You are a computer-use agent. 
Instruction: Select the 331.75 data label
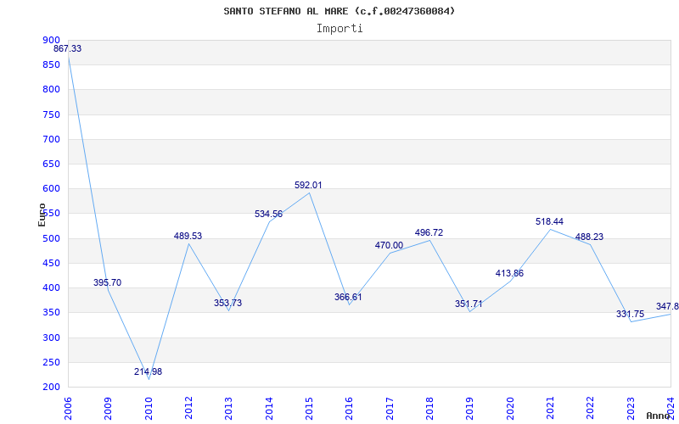click(630, 314)
